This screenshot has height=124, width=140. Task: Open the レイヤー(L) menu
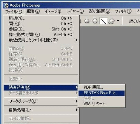(75, 12)
